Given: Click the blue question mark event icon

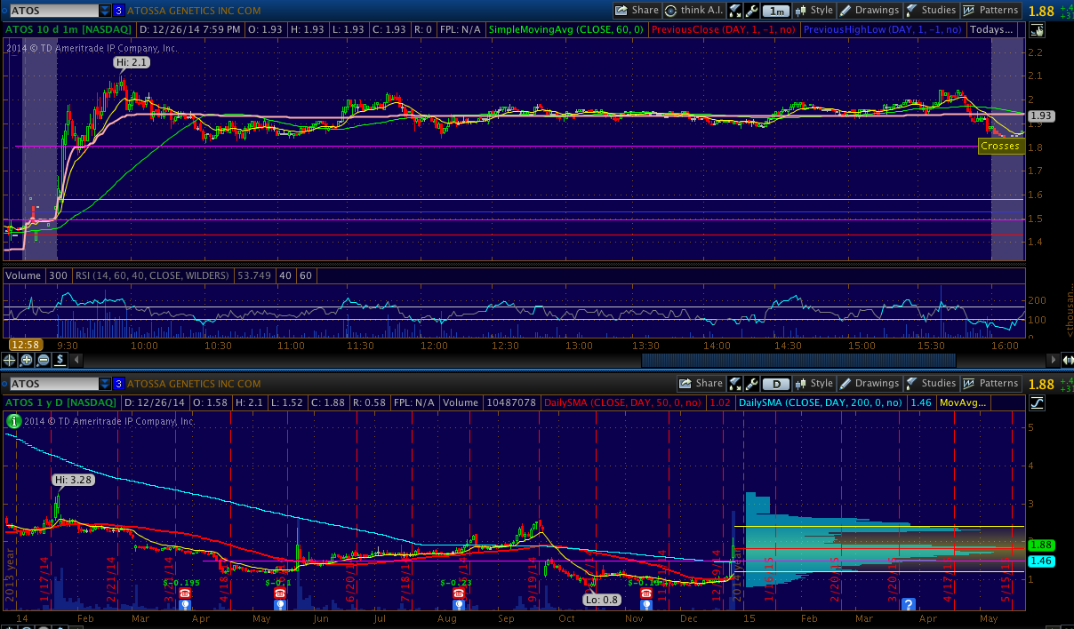Looking at the screenshot, I should coord(909,604).
